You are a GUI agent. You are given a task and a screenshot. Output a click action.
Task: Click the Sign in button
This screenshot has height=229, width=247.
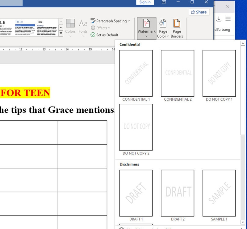coord(145,2)
